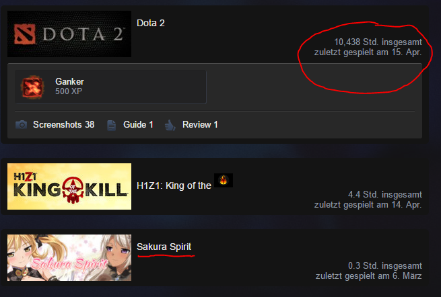Image resolution: width=441 pixels, height=297 pixels.
Task: Click the red skull emblem in H1Z1 banner
Action: (73, 190)
